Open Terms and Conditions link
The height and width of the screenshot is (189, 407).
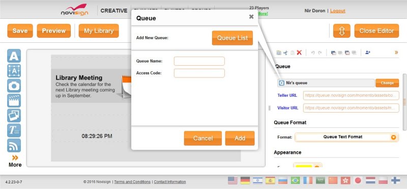click(x=132, y=182)
